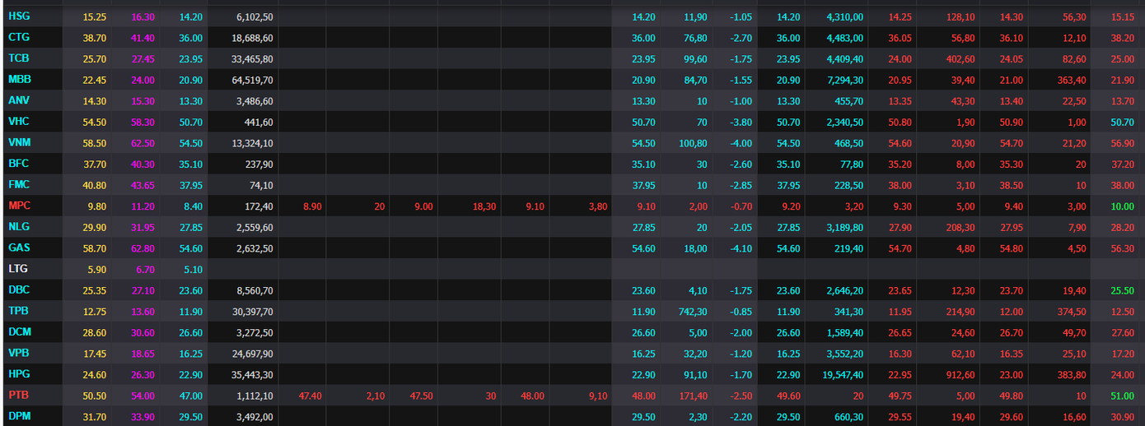Viewport: 1145px width, 426px height.
Task: Click the MBB stock symbol
Action: click(x=20, y=79)
